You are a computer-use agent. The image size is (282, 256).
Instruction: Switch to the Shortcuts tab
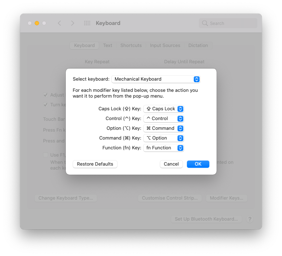click(x=131, y=45)
